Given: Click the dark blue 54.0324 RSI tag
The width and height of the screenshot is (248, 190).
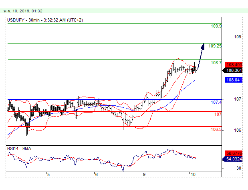Looking at the screenshot, I should pos(232,159).
